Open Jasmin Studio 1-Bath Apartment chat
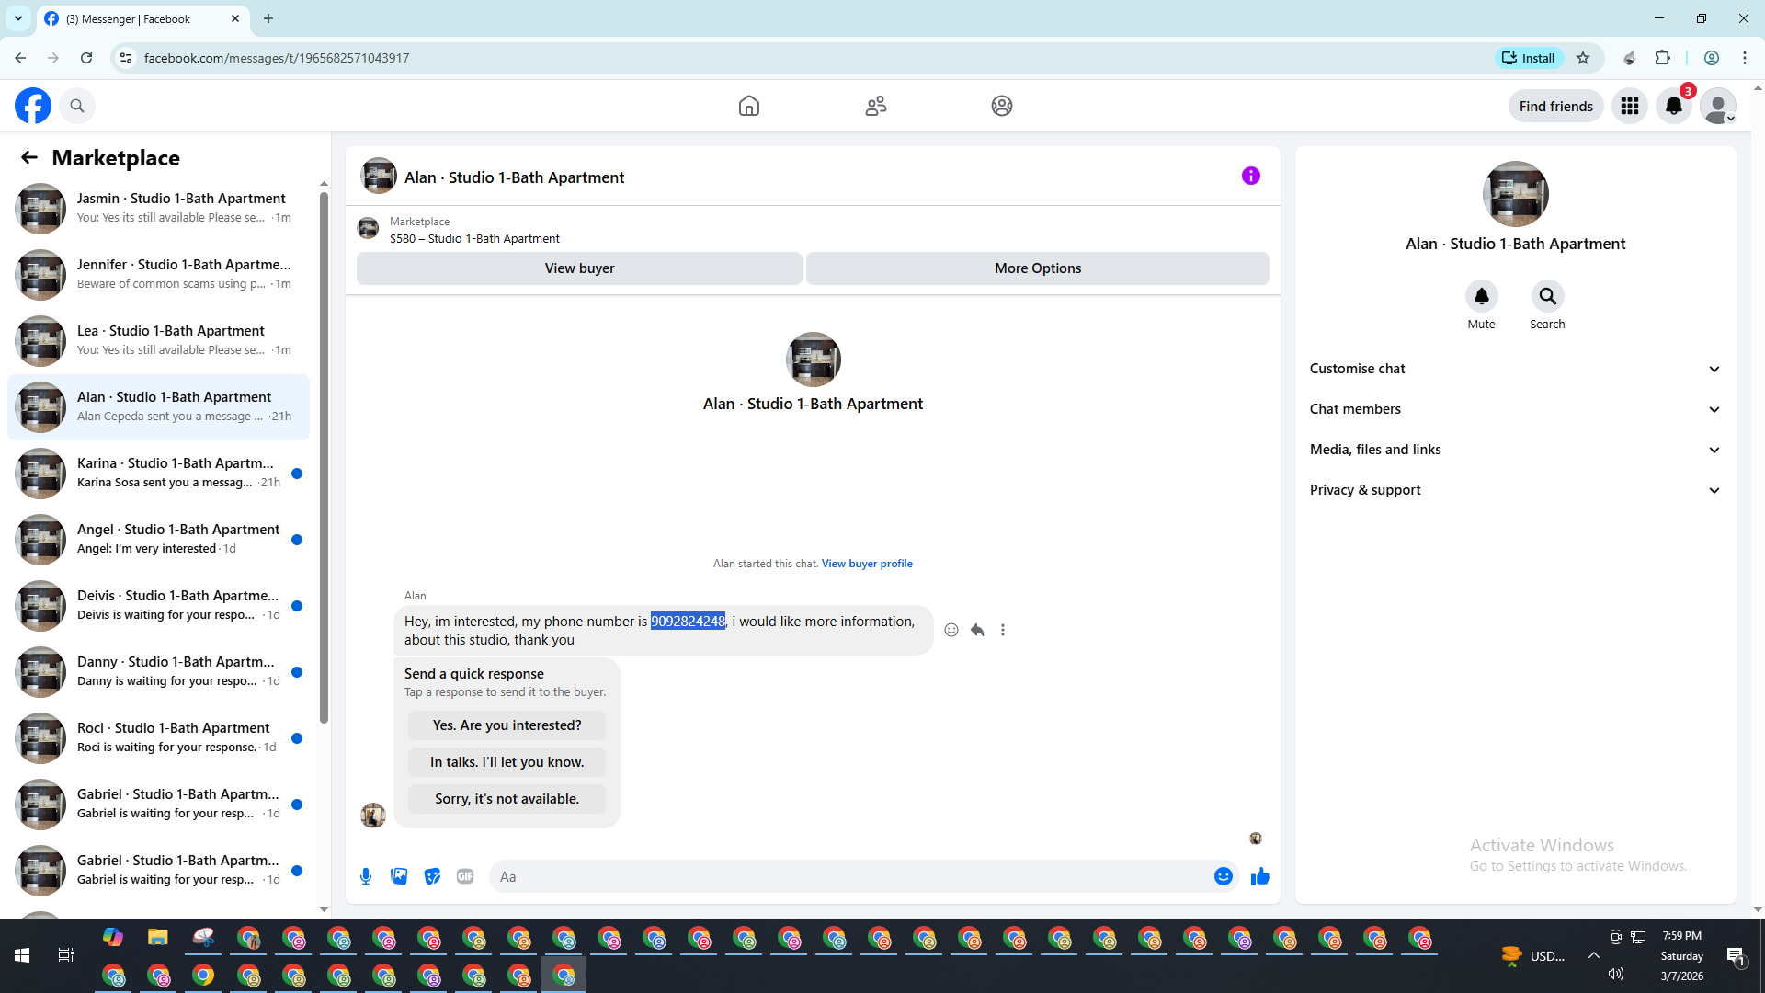1765x993 pixels. 158,209
